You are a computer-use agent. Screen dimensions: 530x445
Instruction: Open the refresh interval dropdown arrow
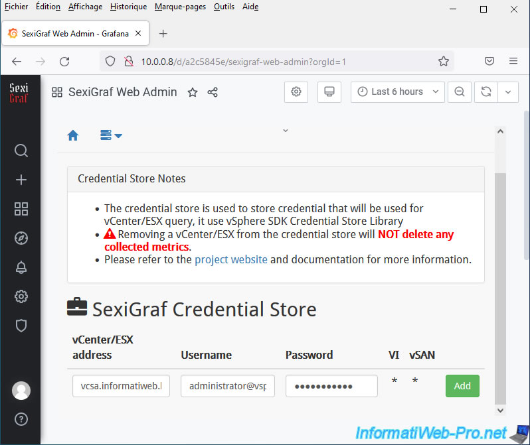(508, 92)
